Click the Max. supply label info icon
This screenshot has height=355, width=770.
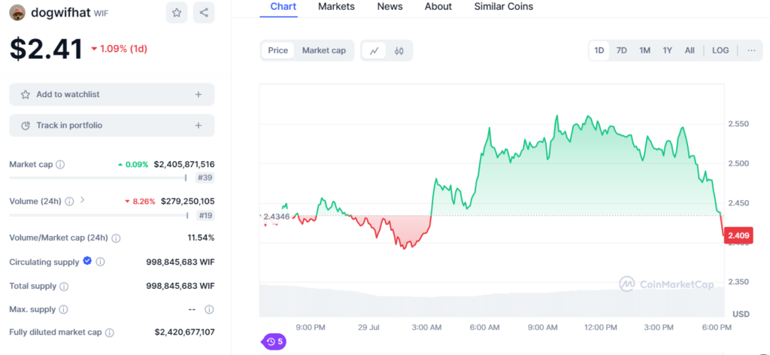pyautogui.click(x=63, y=310)
